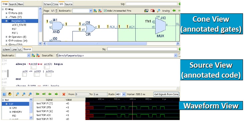The width and height of the screenshot is (244, 121).
Task: Delete bookmark in the source view toolbar
Action: click(x=38, y=55)
